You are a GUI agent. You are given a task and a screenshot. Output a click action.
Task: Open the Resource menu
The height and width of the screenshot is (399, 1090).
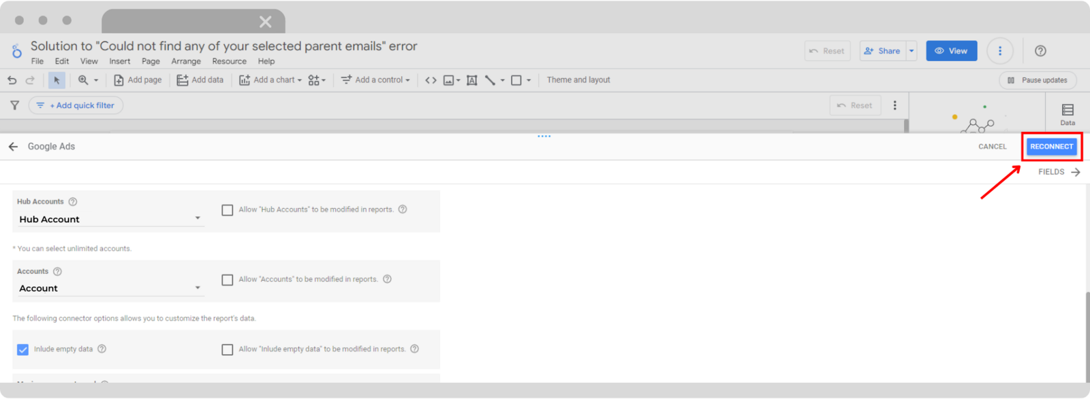(x=230, y=61)
